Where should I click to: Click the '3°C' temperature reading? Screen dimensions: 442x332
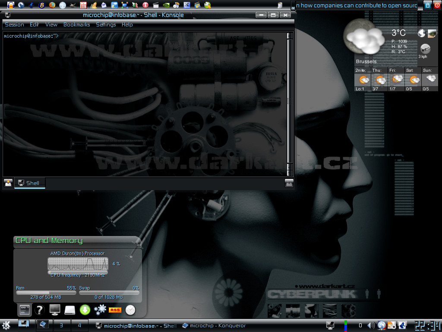tap(398, 33)
